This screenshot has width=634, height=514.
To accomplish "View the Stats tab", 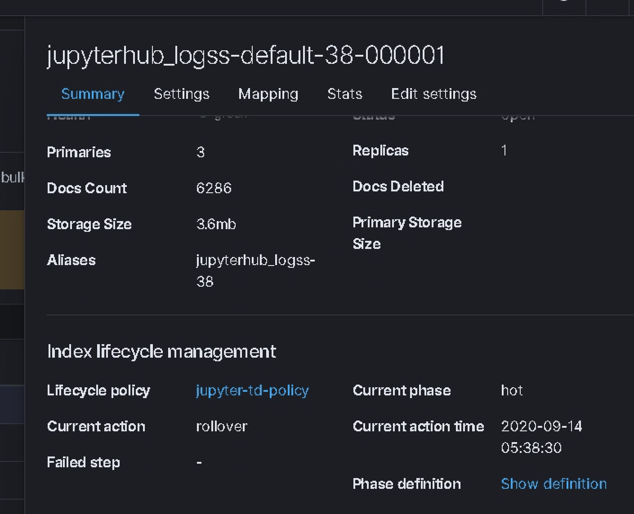I will point(344,94).
